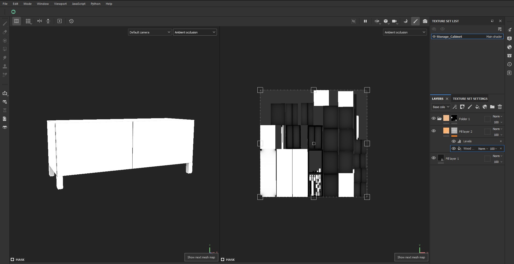Hide the Folder 1 layer
This screenshot has width=514, height=264.
click(x=434, y=118)
